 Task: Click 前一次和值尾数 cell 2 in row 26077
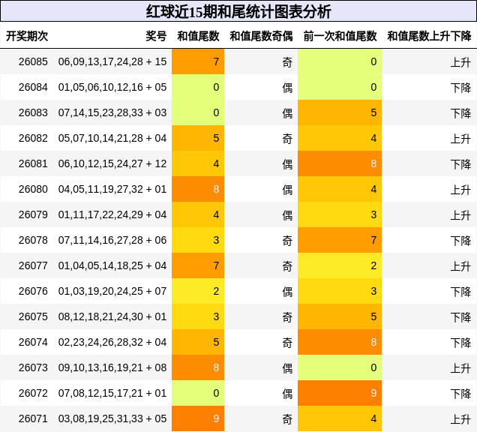[x=340, y=266]
